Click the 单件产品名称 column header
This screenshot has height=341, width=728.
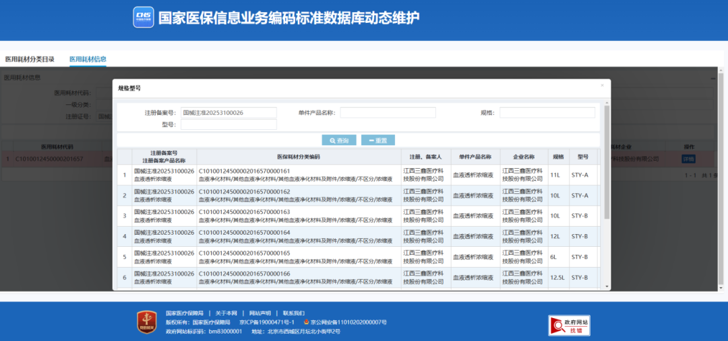475,157
